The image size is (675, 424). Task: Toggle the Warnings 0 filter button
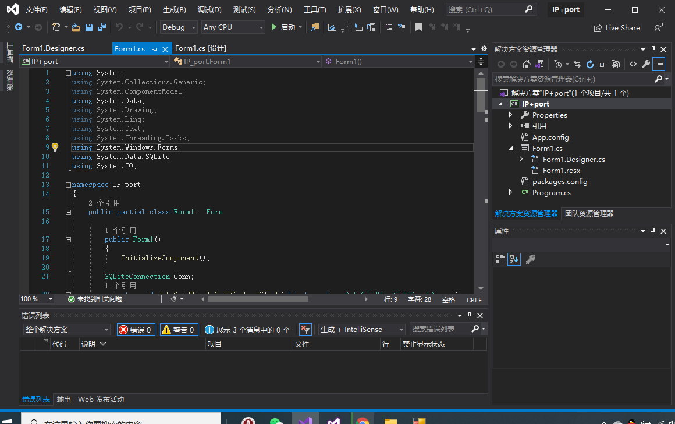[x=179, y=330]
